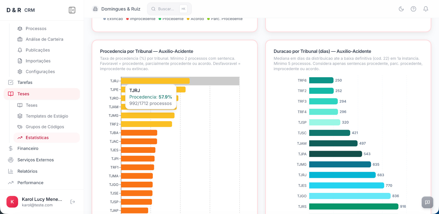This screenshot has width=439, height=214.
Task: Click the building icon next to Domingues & Ruiz
Action: click(95, 9)
